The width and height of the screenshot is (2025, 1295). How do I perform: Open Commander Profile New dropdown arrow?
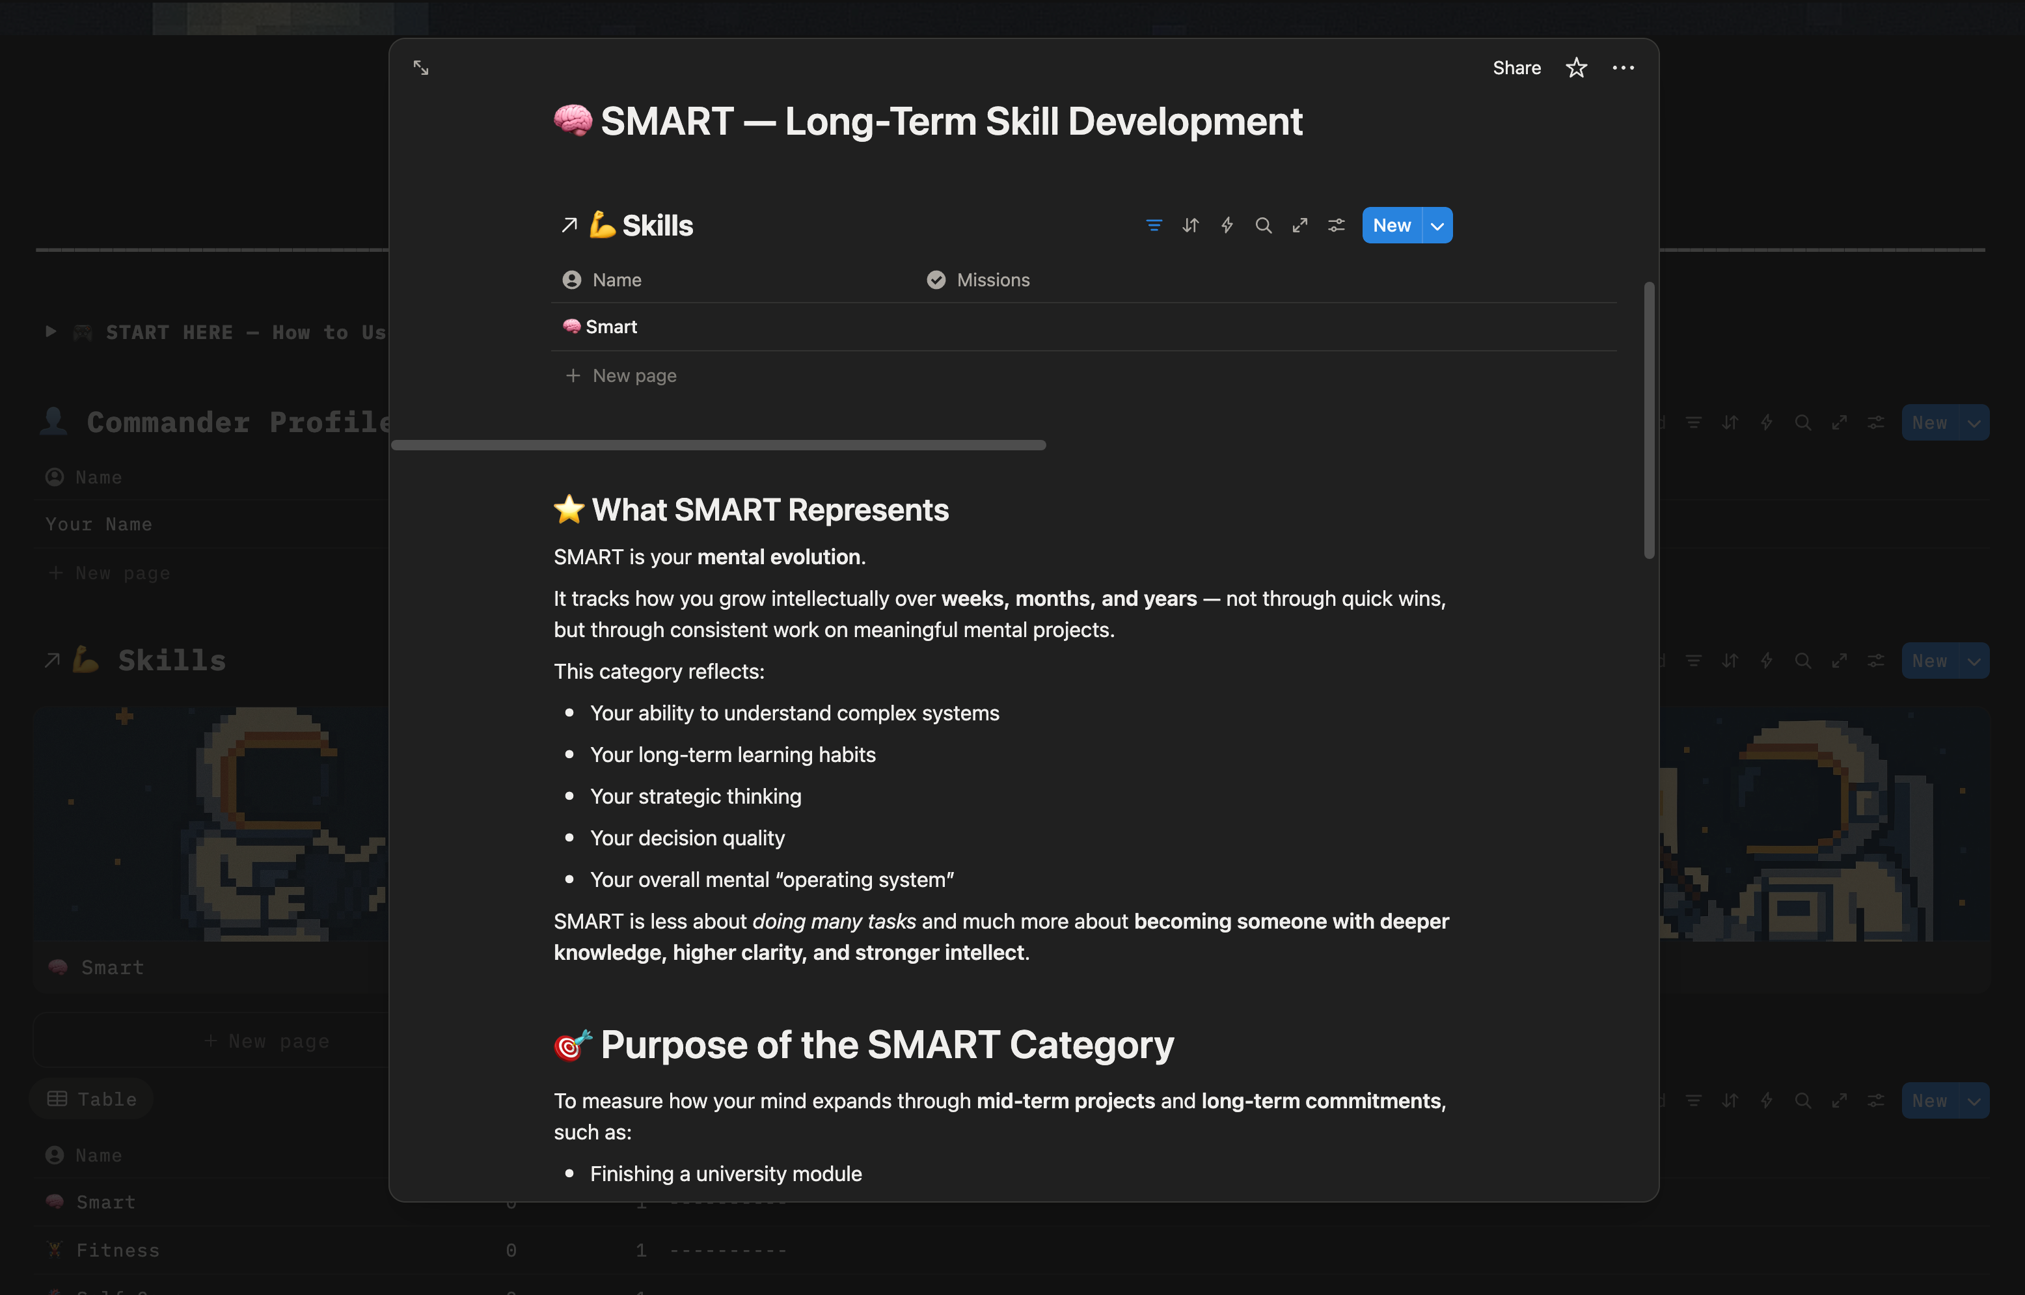tap(1974, 423)
